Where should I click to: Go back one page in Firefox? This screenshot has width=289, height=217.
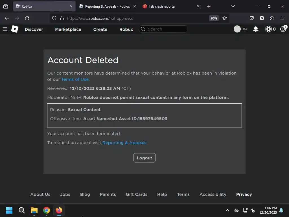(7, 18)
